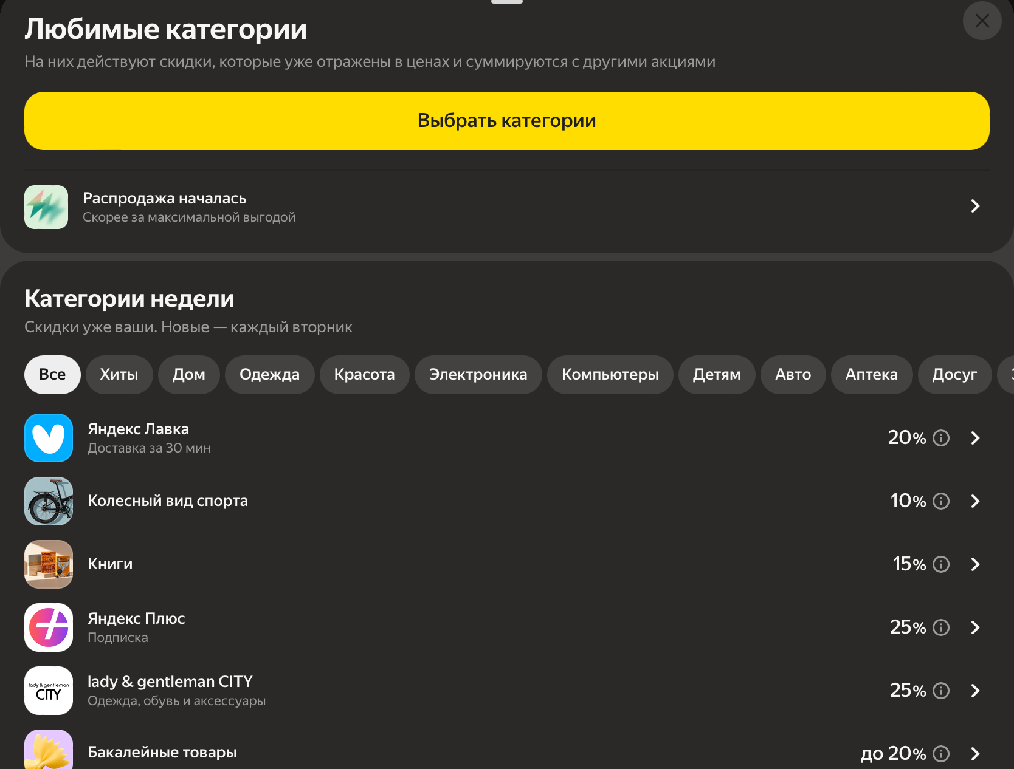
Task: Tap the lady & gentleman CITY logo icon
Action: 49,691
